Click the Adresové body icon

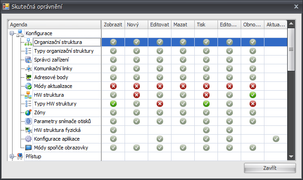point(28,77)
